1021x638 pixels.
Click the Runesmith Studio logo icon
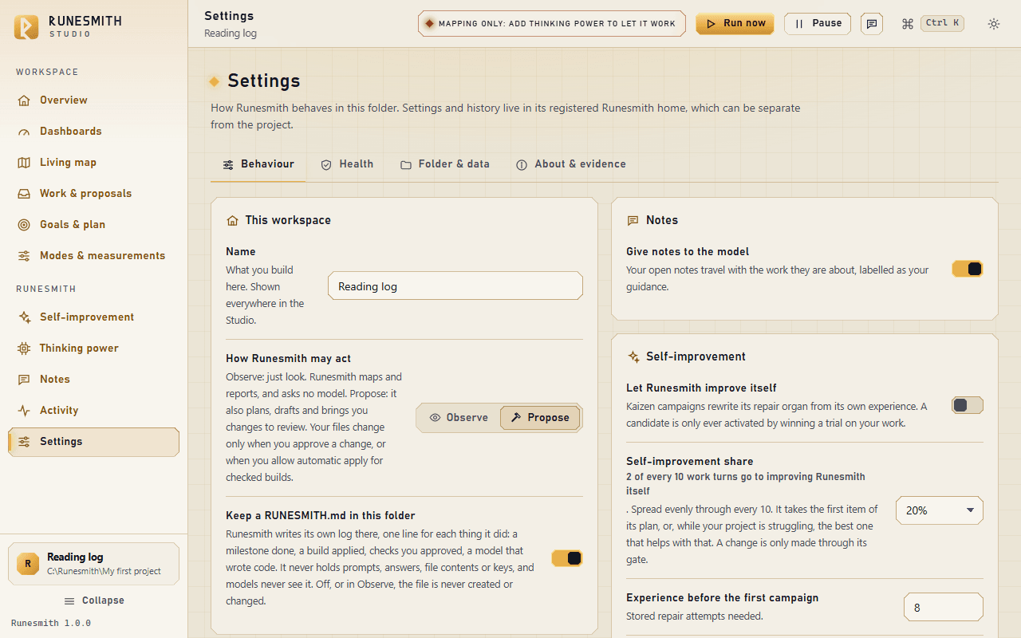tap(26, 26)
